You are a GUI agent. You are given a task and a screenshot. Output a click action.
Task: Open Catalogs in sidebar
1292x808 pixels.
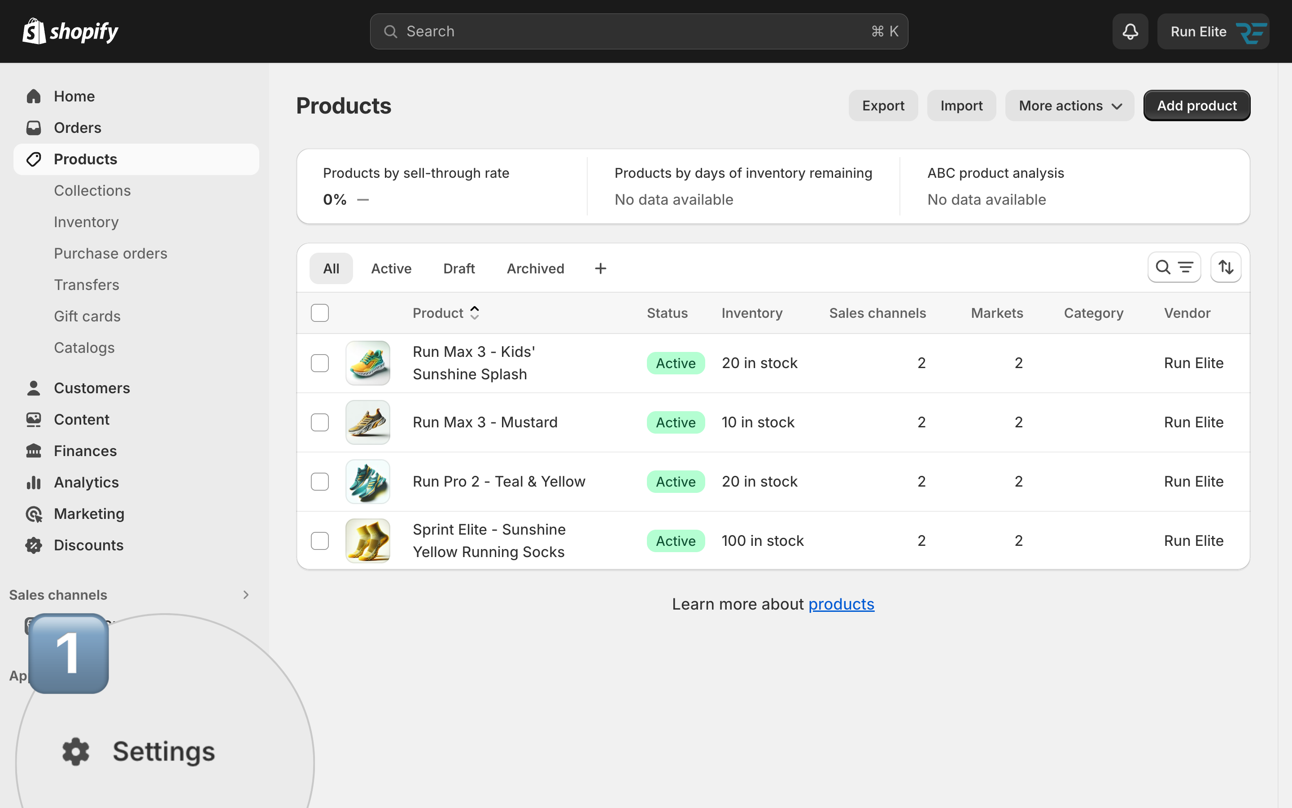(84, 348)
